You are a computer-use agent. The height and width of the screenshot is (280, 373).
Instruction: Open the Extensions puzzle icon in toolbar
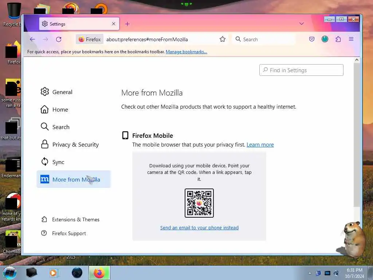point(338,39)
